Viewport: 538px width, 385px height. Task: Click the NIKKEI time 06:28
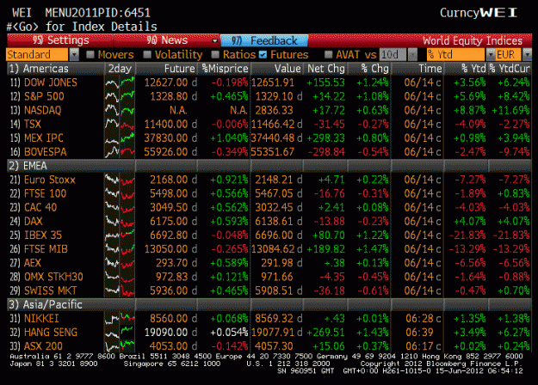click(x=419, y=319)
